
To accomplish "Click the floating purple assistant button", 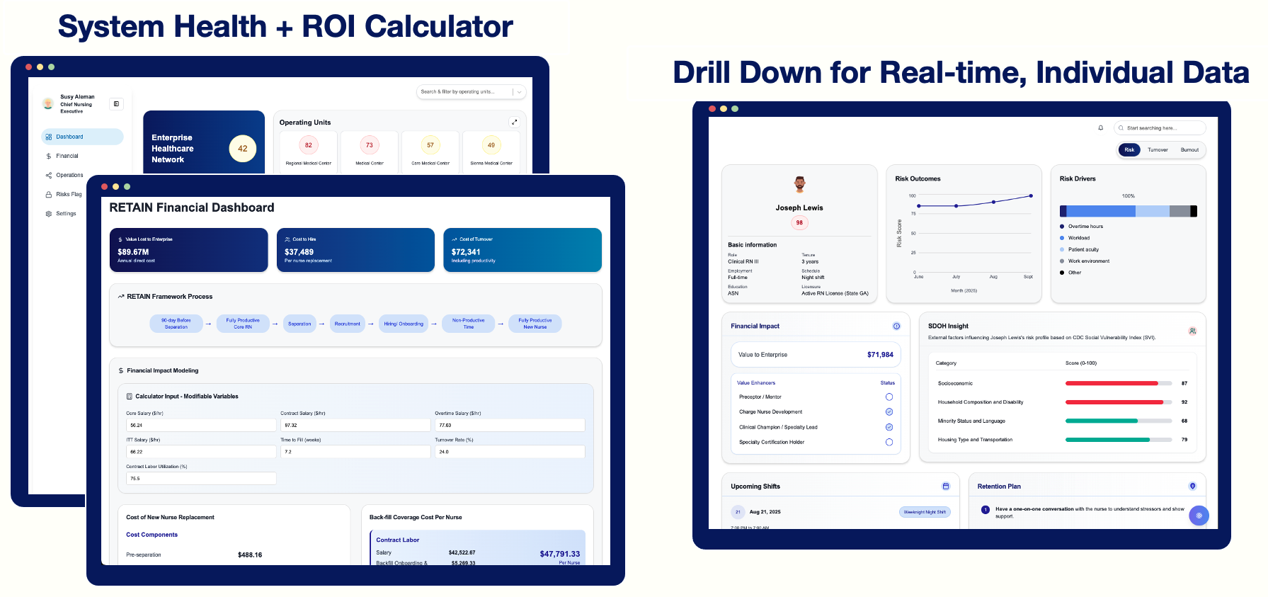I will point(1199,516).
